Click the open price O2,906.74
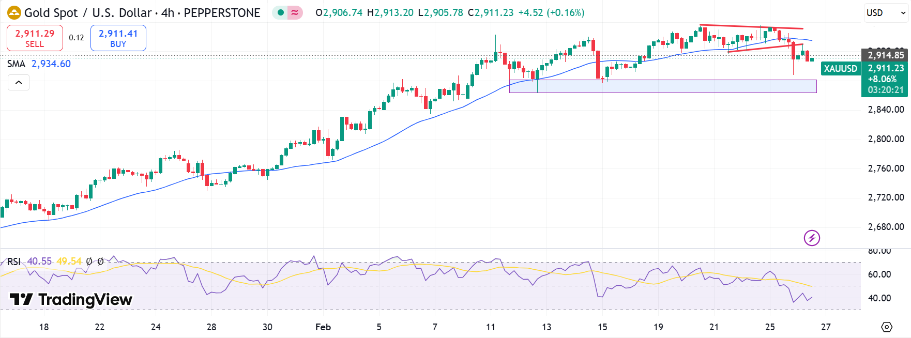The image size is (911, 338). point(339,12)
